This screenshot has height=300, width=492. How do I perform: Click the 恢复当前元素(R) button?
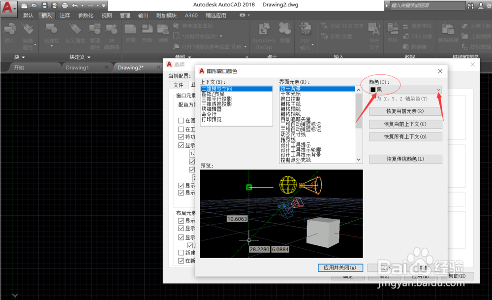(x=405, y=111)
